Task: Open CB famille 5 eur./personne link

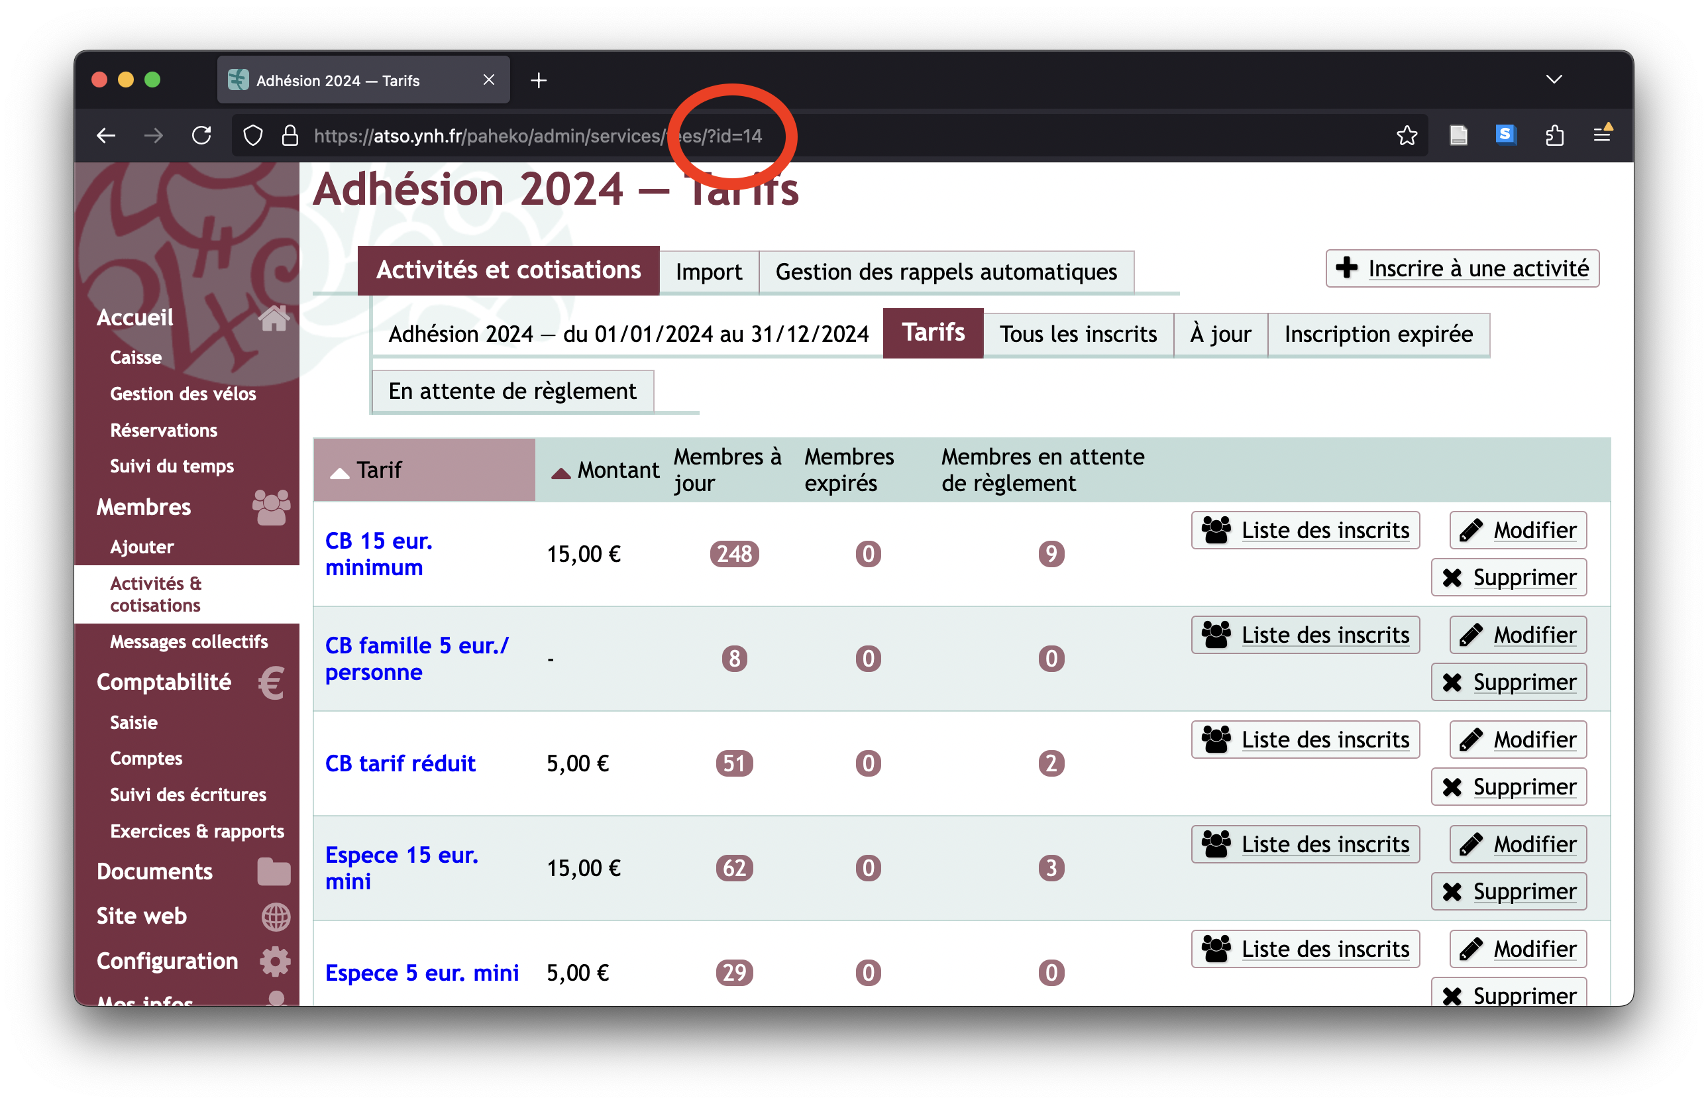Action: click(x=417, y=659)
